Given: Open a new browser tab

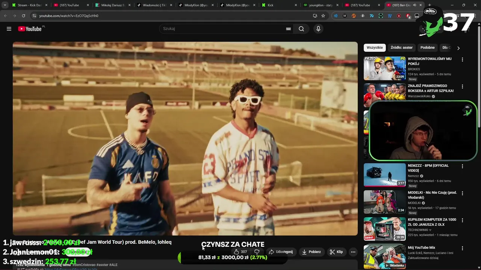Looking at the screenshot, I should click(x=430, y=5).
